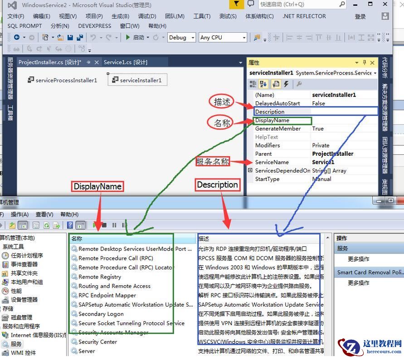This screenshot has width=404, height=357.
Task: Click the refresh icon in Computer Management toolbar
Action: [x=46, y=225]
